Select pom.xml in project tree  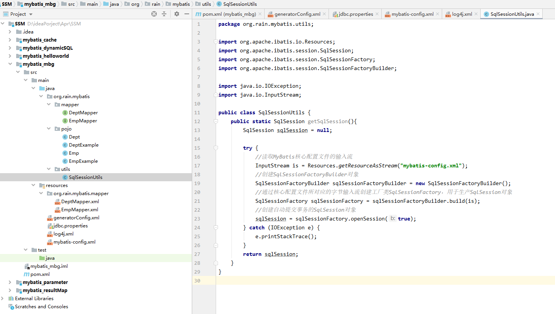(37, 274)
